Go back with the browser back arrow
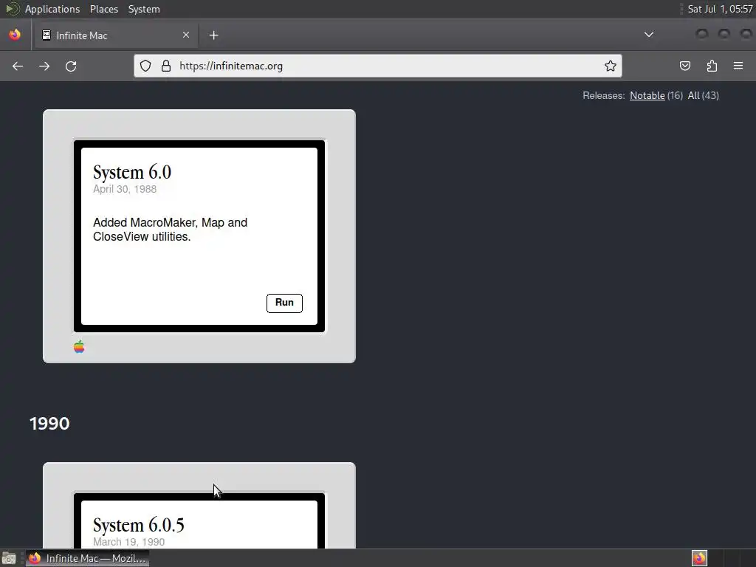The height and width of the screenshot is (567, 756). click(x=18, y=66)
